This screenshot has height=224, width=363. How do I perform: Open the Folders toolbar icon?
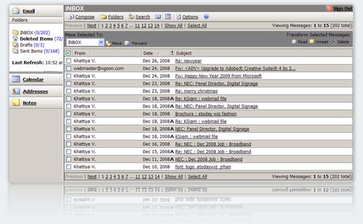point(104,17)
